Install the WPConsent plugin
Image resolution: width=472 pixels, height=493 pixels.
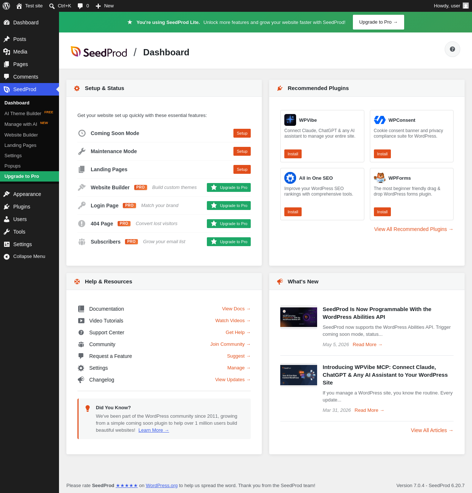tap(382, 154)
